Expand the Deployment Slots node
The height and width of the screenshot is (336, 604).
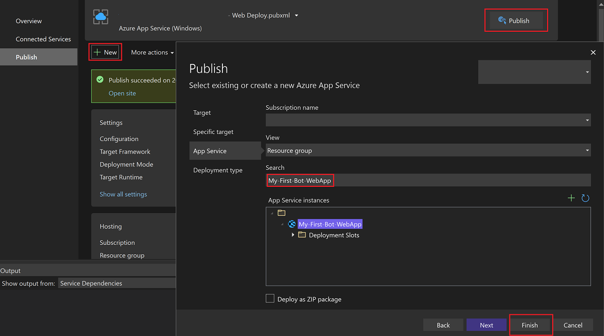point(293,235)
